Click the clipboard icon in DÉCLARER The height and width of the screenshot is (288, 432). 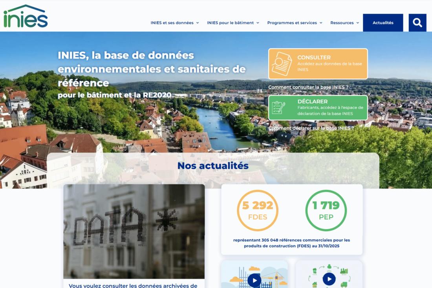pos(278,108)
